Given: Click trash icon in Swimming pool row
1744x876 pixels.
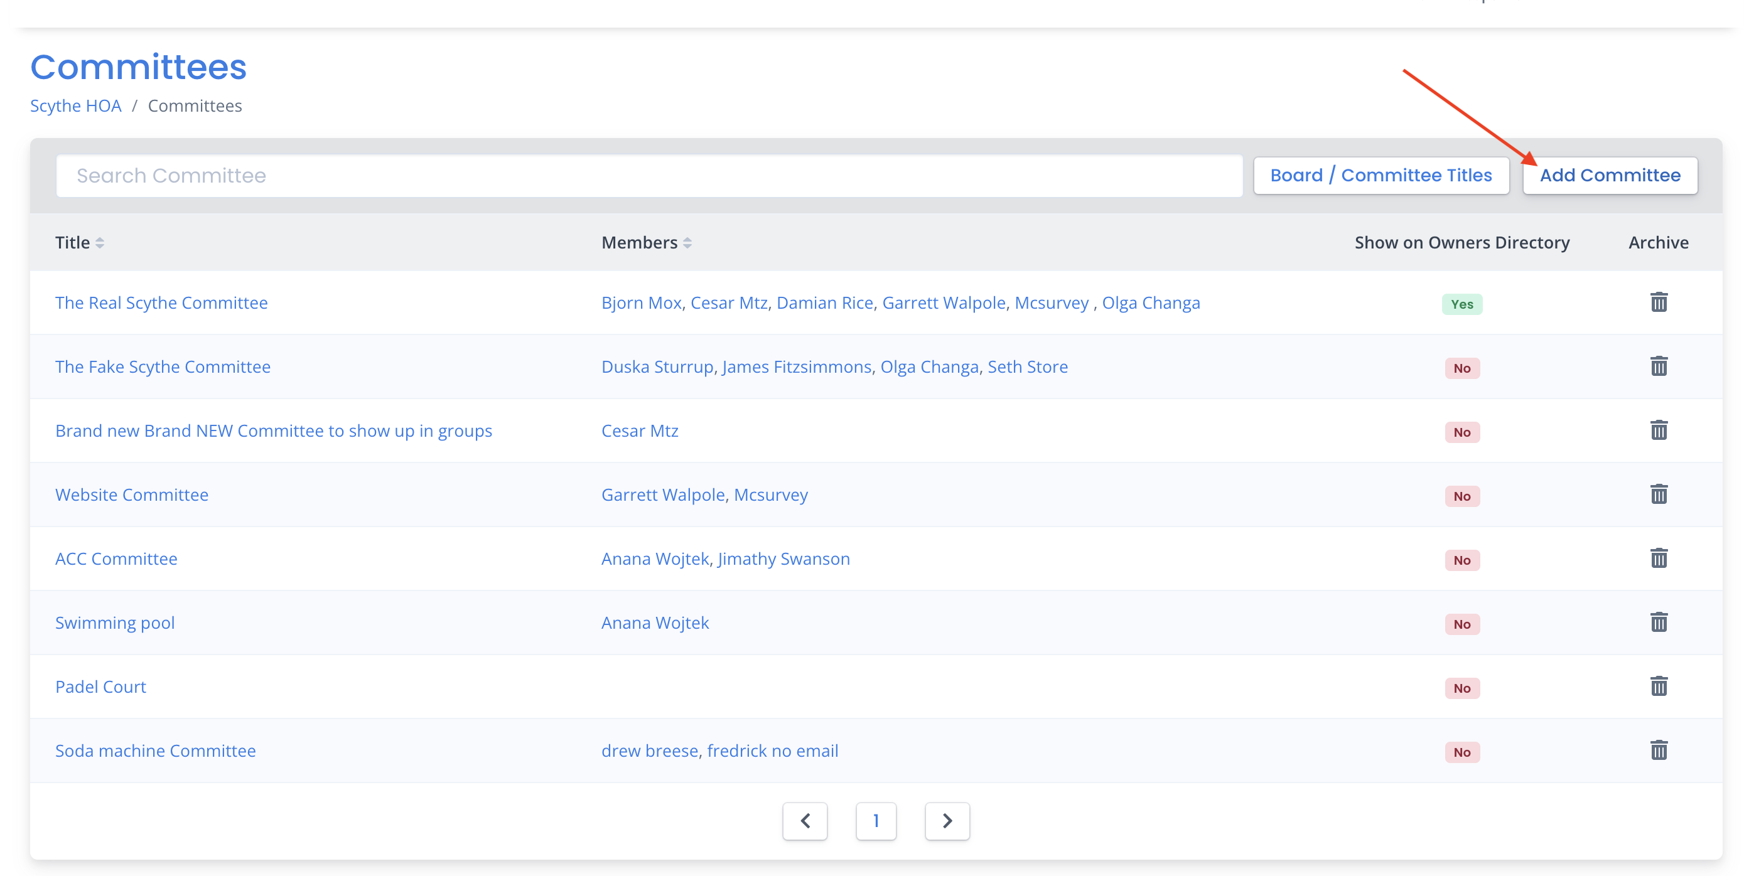Looking at the screenshot, I should click(1658, 622).
